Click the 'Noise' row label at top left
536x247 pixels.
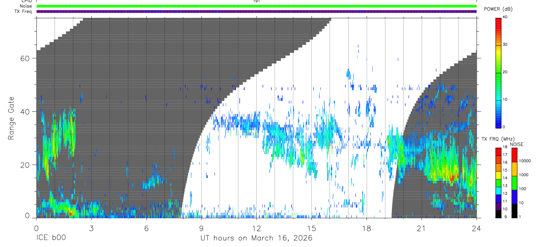[x=26, y=6]
